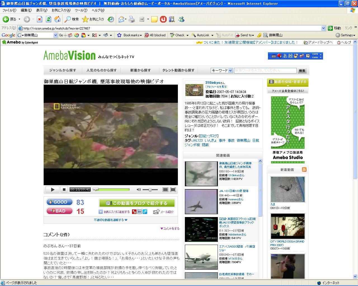Screen dimensions: 358x286
Task: Open the JAL123 日航123便 墜落 thumbnail
Action: click(201, 201)
